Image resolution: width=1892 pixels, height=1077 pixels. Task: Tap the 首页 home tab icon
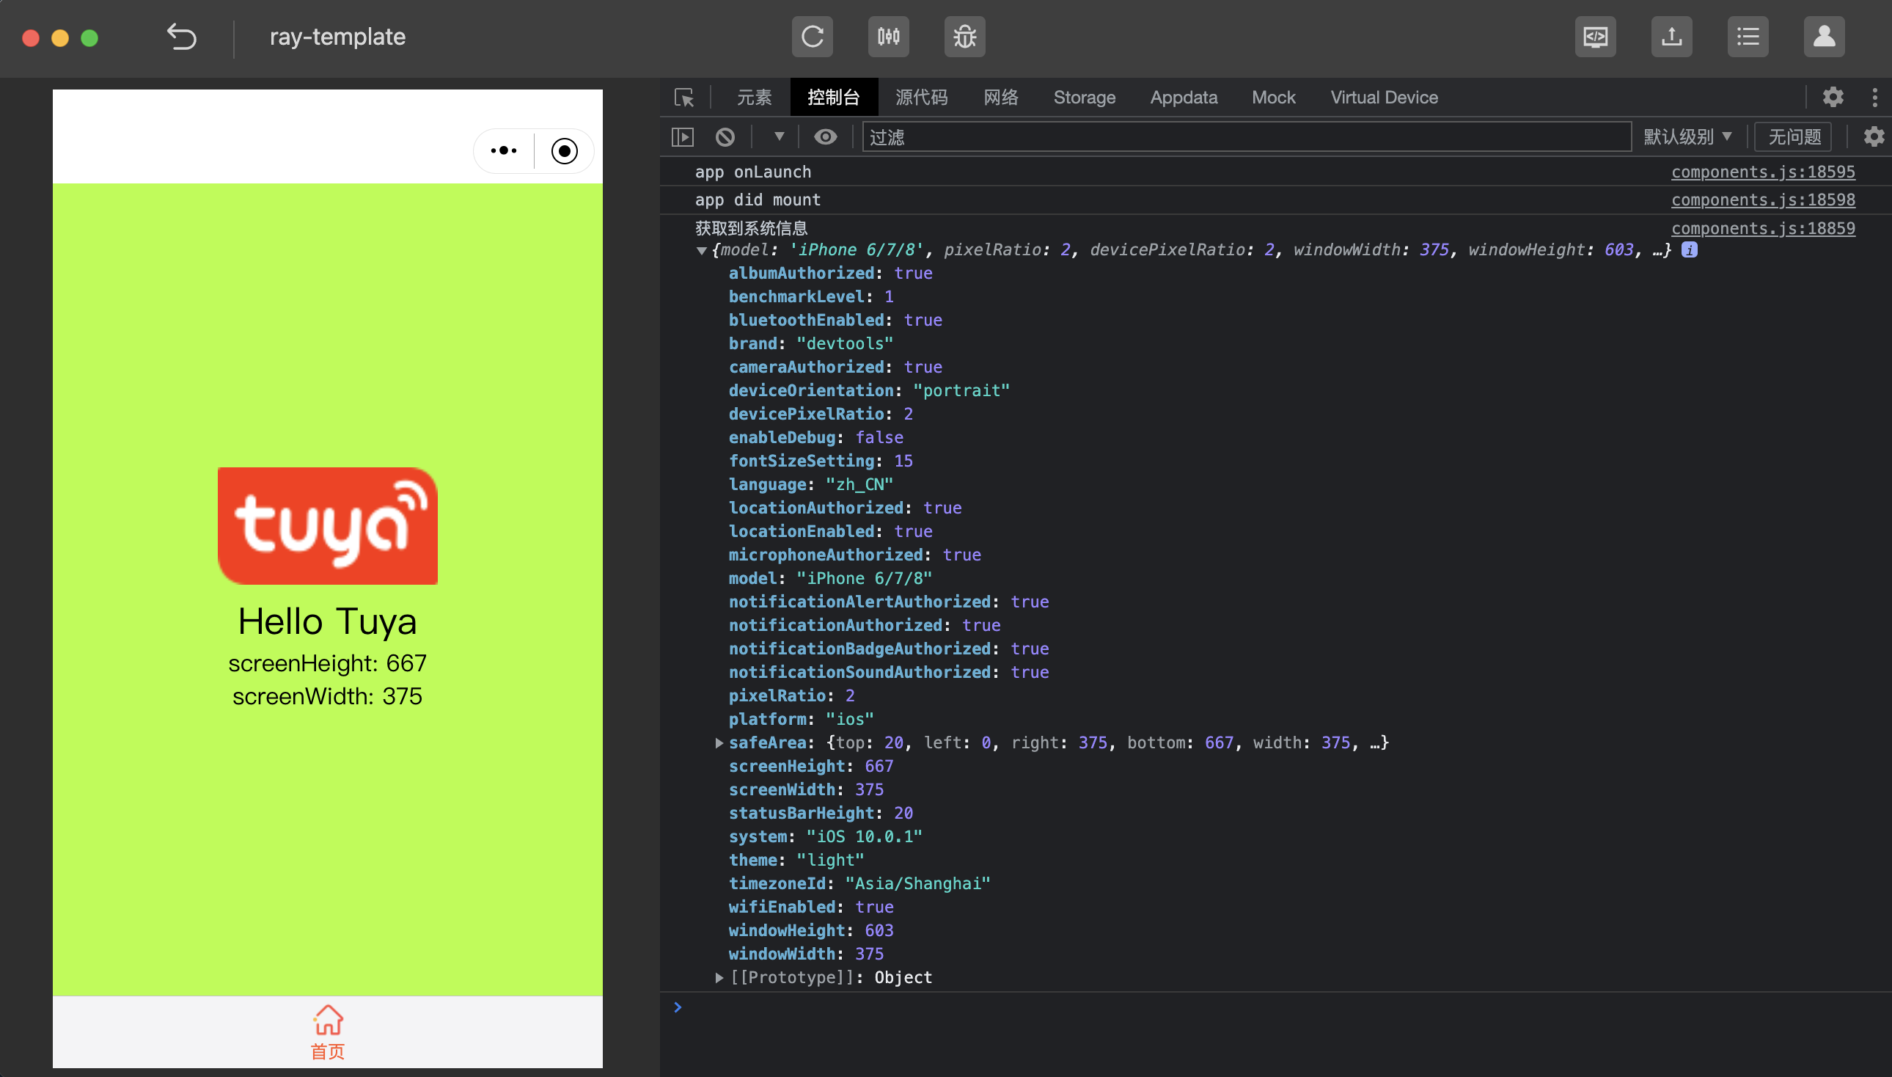pyautogui.click(x=328, y=1031)
